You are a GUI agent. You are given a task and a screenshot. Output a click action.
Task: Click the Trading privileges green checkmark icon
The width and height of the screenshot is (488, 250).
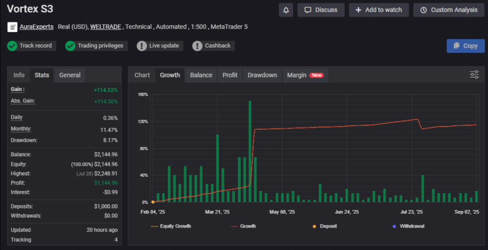[x=71, y=46]
